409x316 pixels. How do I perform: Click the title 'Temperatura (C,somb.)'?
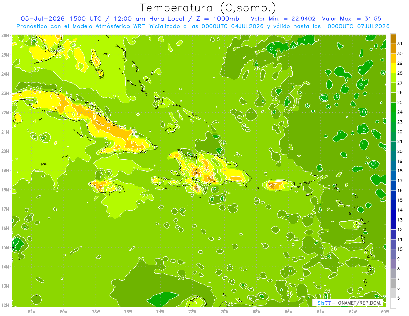point(208,8)
